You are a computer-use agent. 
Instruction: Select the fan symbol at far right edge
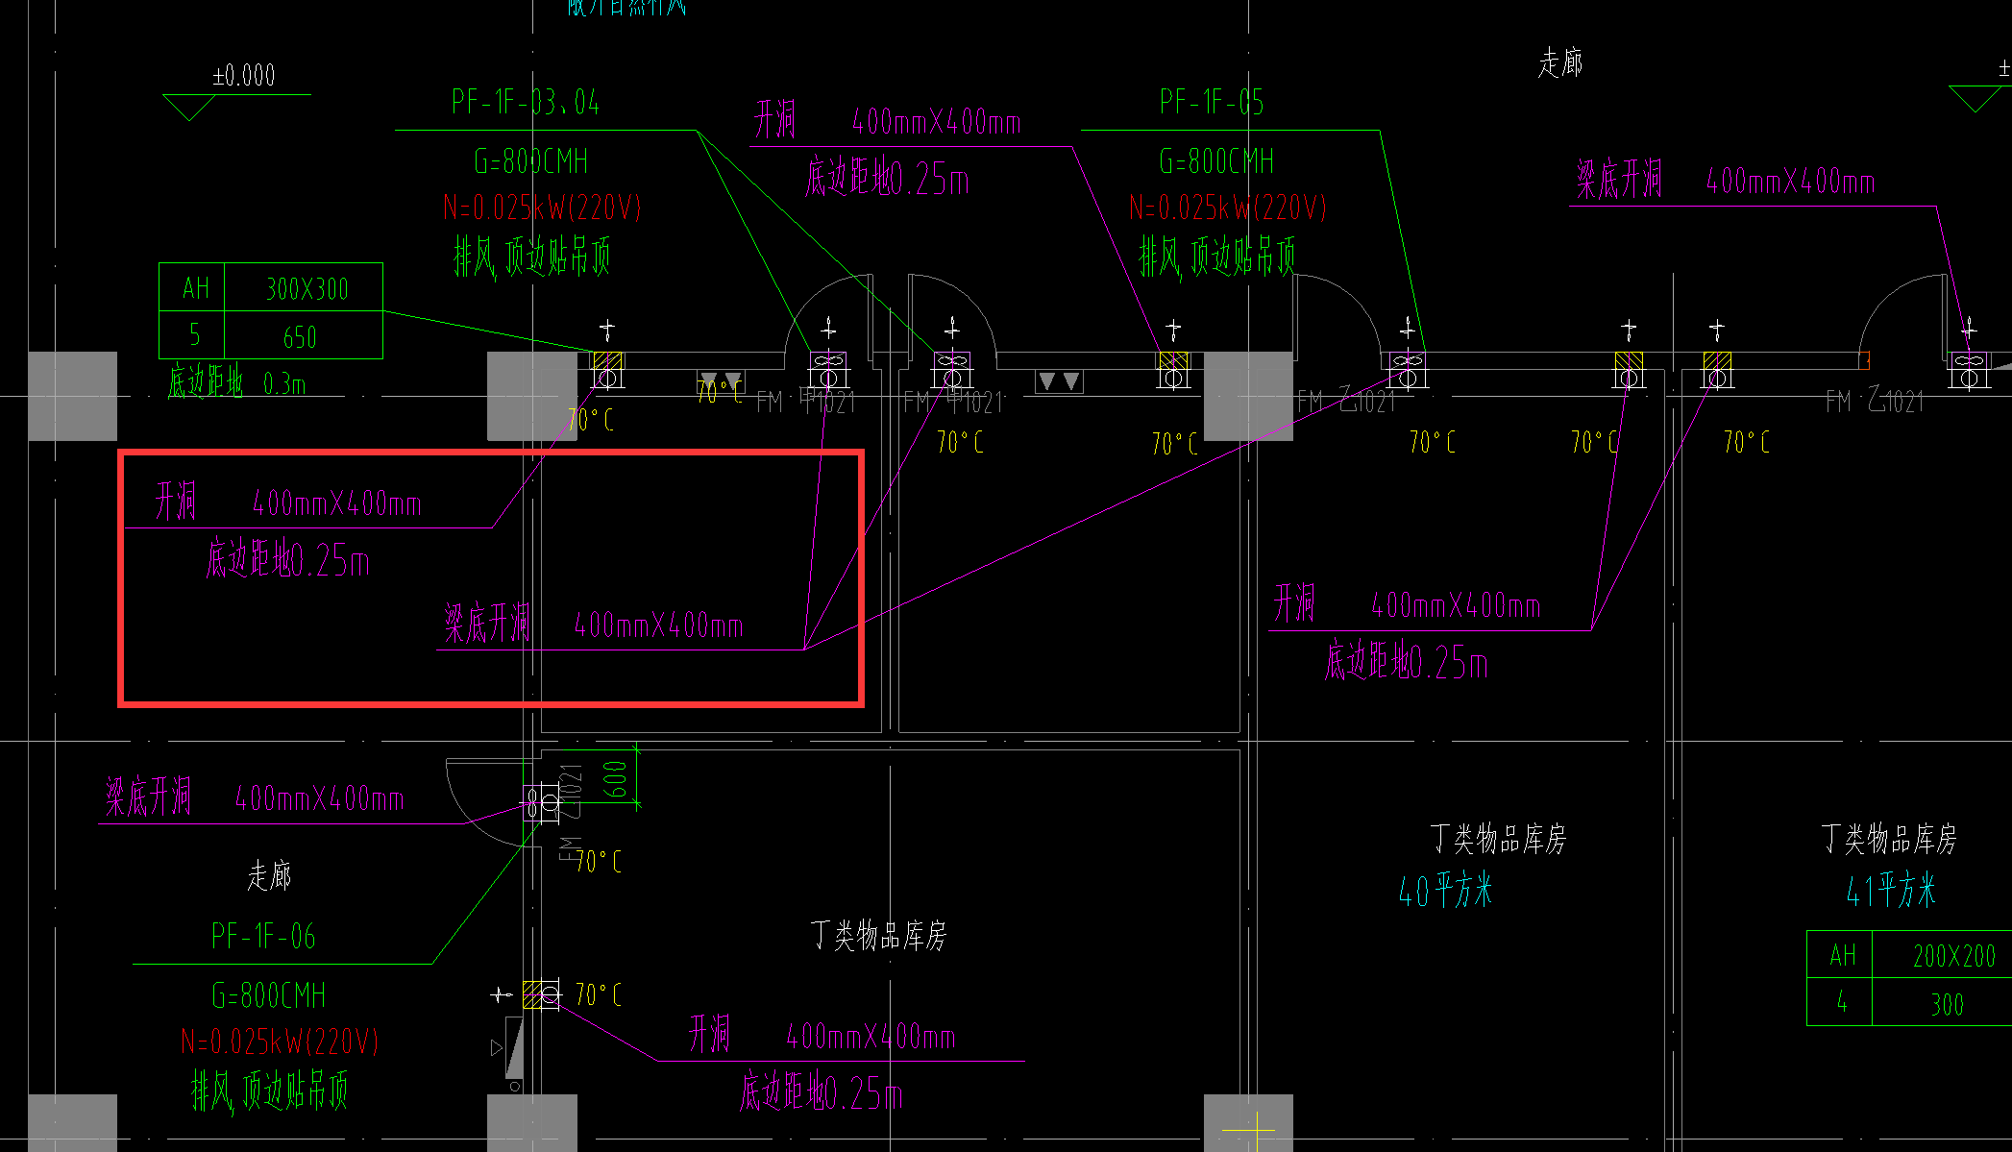click(1969, 370)
